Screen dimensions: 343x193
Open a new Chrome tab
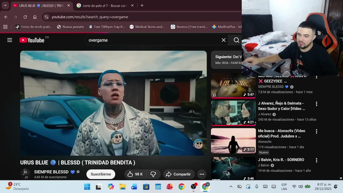click(x=142, y=5)
